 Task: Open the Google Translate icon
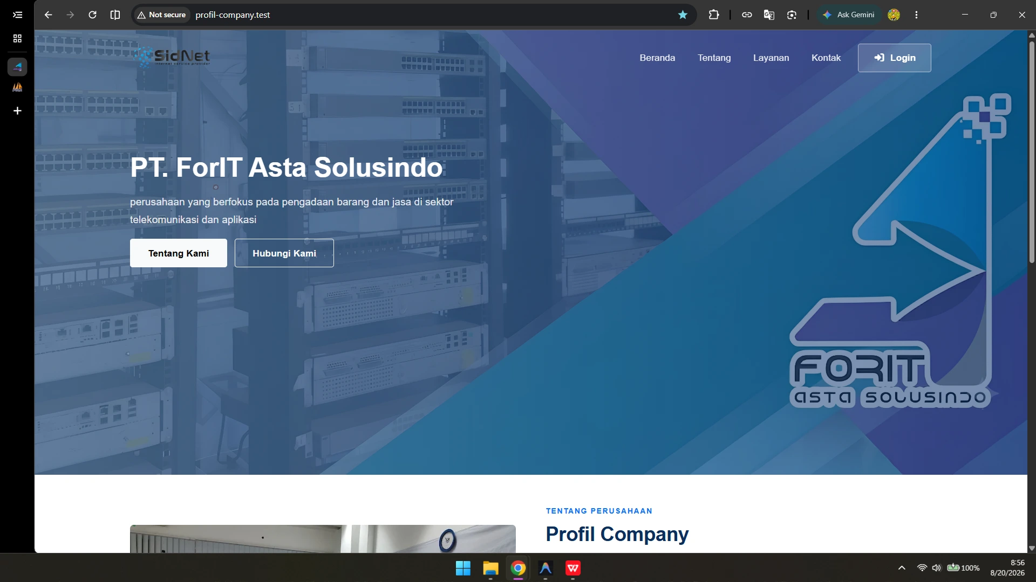click(769, 15)
